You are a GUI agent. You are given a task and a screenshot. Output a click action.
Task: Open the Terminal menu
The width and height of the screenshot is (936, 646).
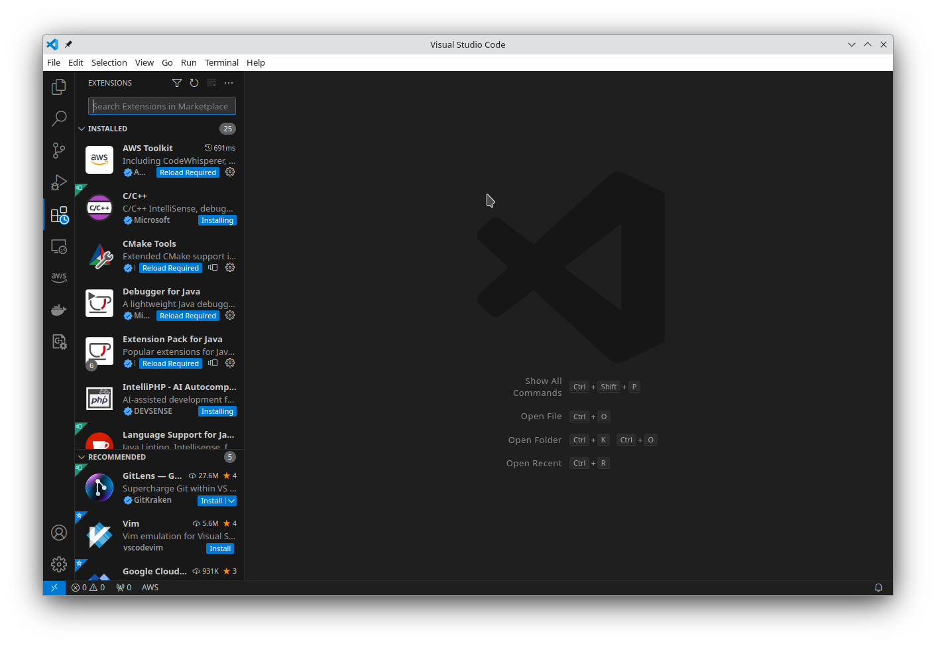(221, 63)
